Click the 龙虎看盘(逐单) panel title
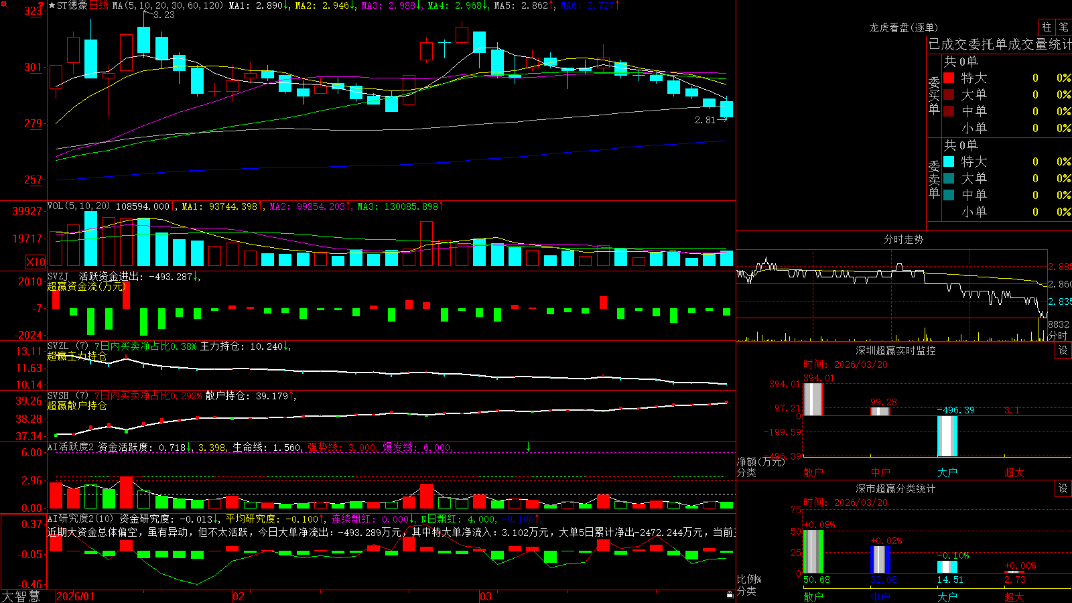The height and width of the screenshot is (603, 1072). pyautogui.click(x=903, y=27)
